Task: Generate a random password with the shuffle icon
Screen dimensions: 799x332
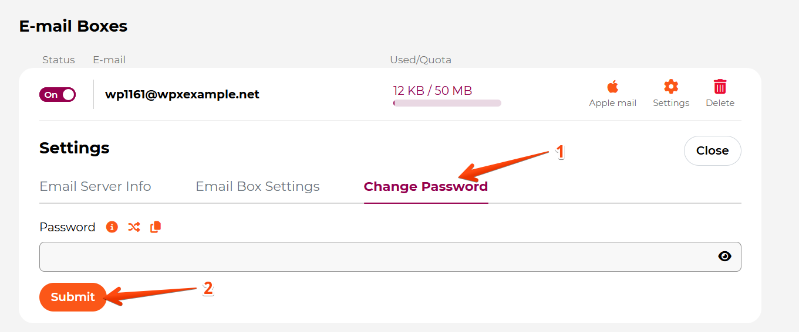Action: coord(134,227)
